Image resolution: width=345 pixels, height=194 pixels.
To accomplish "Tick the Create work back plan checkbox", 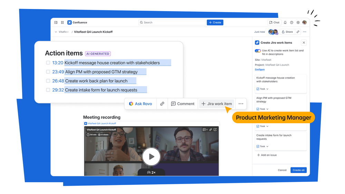I will pos(48,81).
